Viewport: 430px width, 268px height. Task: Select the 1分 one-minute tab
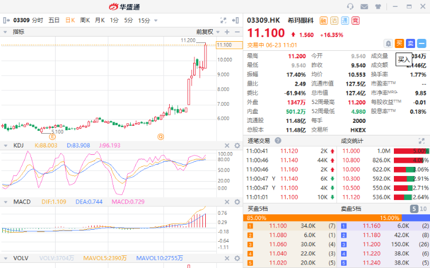coord(114,20)
